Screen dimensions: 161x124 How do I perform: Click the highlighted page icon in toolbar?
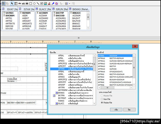click(3, 3)
